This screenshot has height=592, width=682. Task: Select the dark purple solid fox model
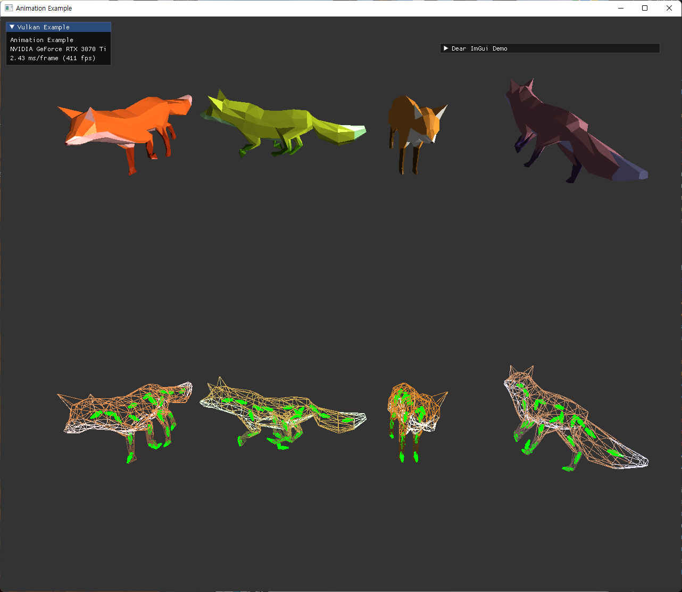(x=576, y=130)
